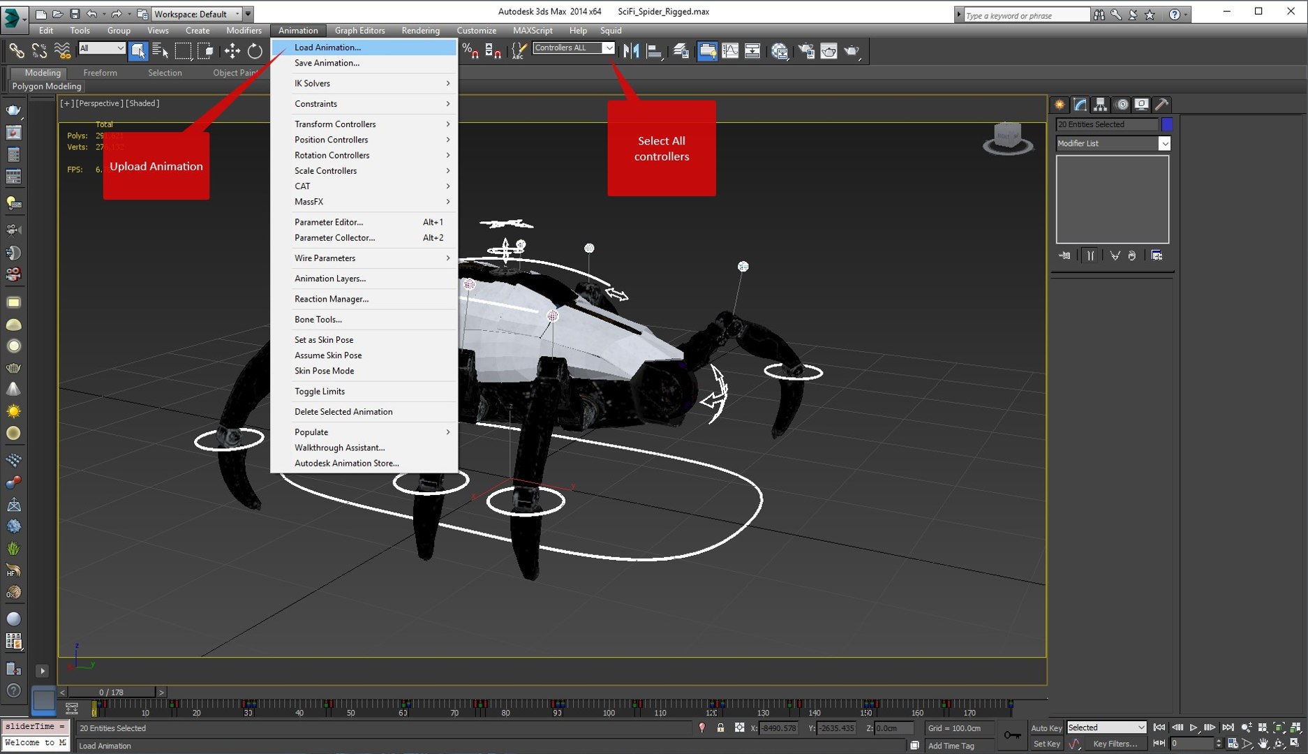Open the Hierarchy panel tab icon
This screenshot has width=1308, height=754.
1100,105
